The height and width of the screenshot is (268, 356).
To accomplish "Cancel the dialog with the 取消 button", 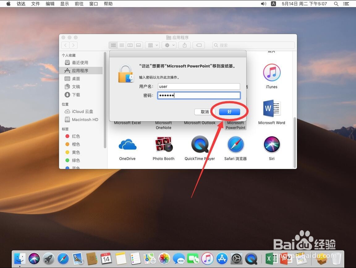I will click(205, 112).
